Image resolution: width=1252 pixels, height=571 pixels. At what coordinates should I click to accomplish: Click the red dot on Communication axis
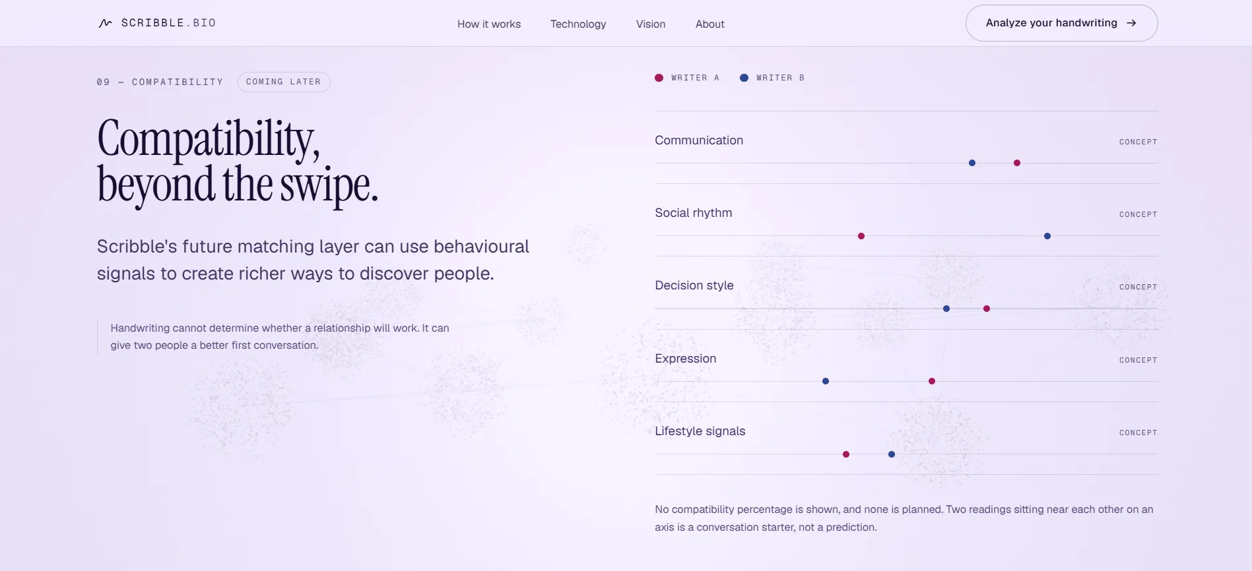[1017, 163]
